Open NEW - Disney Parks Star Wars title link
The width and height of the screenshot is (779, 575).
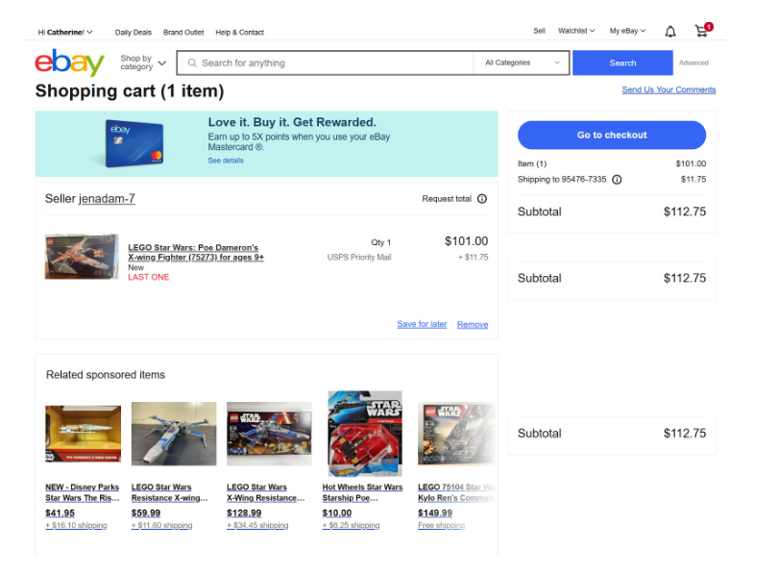[x=82, y=492]
